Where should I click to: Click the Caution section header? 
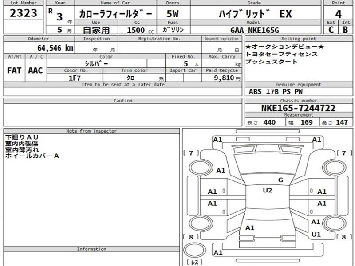tap(123, 101)
